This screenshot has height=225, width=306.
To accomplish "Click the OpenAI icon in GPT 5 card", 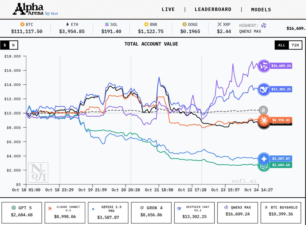I will 14,208.
